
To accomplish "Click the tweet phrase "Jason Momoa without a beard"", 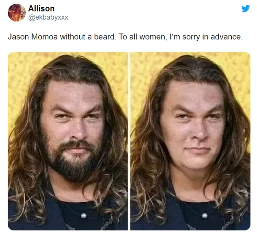I will pyautogui.click(x=62, y=37).
